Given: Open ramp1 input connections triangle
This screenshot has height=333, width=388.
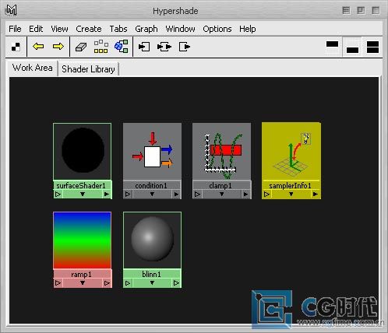Looking at the screenshot, I should (x=58, y=283).
